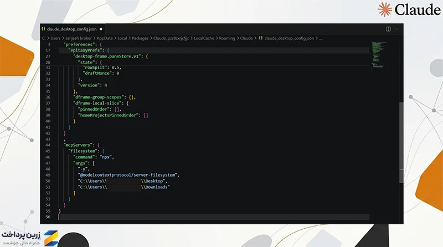Click the "pinnedOrder" key

(94, 109)
